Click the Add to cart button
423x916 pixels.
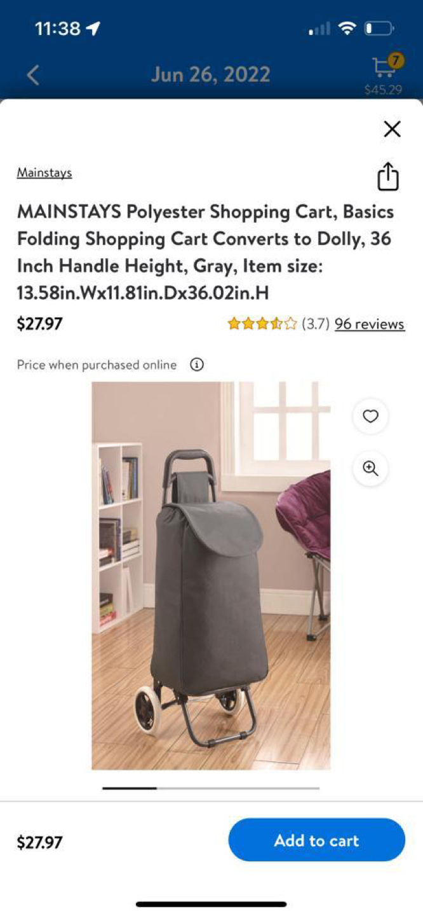[x=316, y=840]
